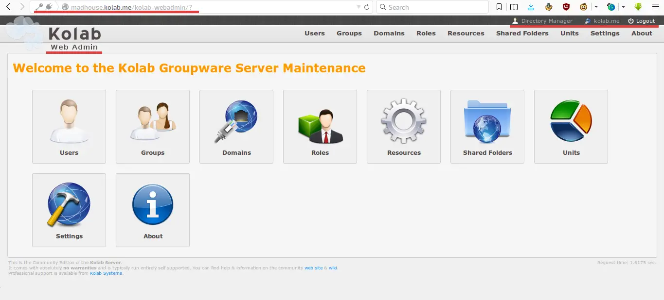Select Users in the top navigation
The height and width of the screenshot is (300, 664).
pyautogui.click(x=315, y=33)
